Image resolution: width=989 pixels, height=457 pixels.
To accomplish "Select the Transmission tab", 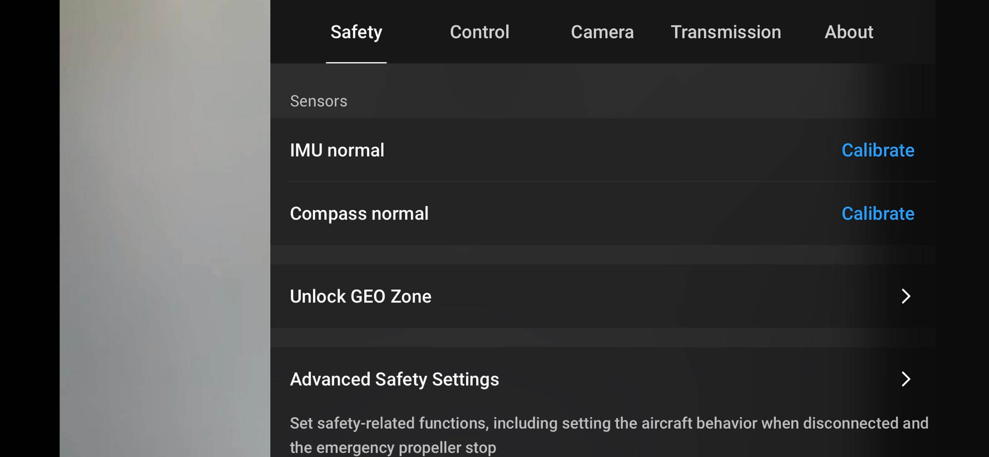I will coord(726,32).
